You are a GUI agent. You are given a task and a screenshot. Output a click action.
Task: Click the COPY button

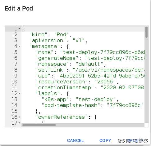coord(105,140)
